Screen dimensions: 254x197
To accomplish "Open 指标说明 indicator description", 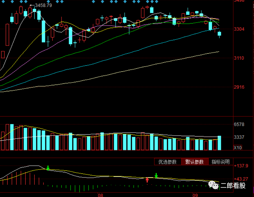I will [221, 162].
